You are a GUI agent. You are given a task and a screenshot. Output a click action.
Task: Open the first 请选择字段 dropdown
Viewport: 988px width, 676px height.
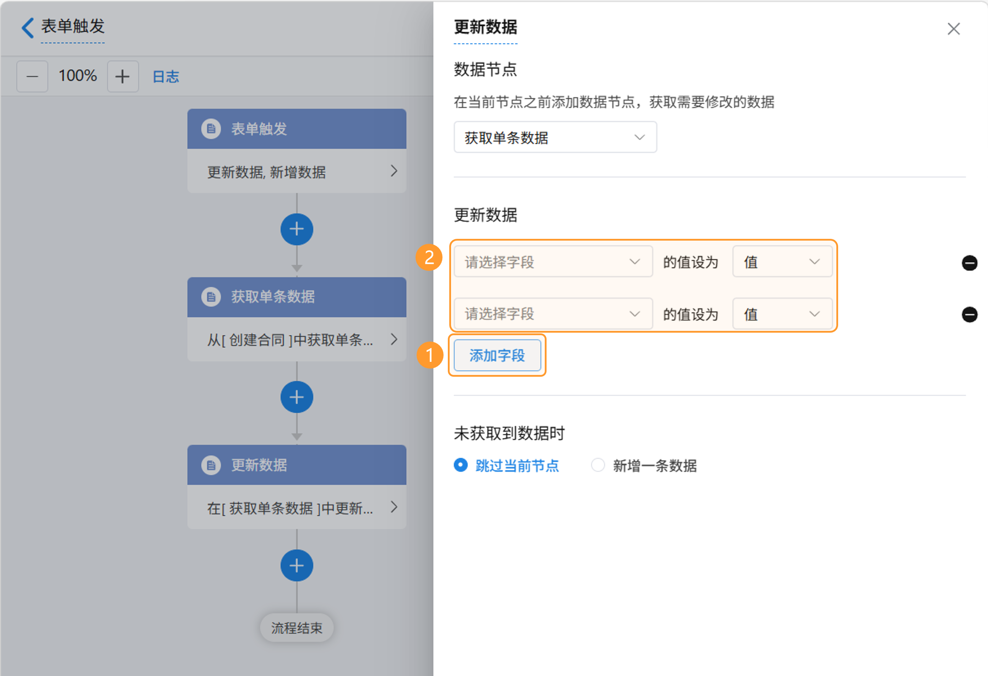(x=553, y=262)
